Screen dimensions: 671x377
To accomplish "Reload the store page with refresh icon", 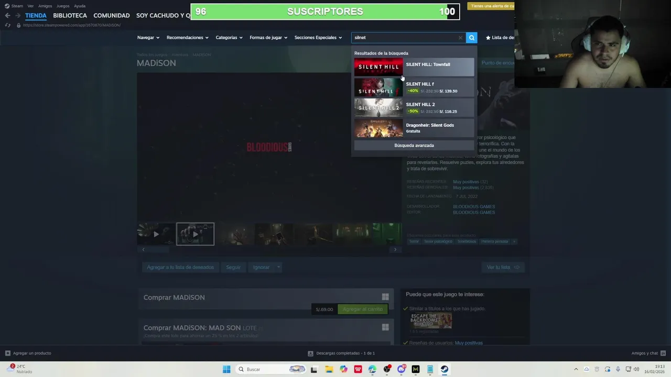I will [7, 25].
